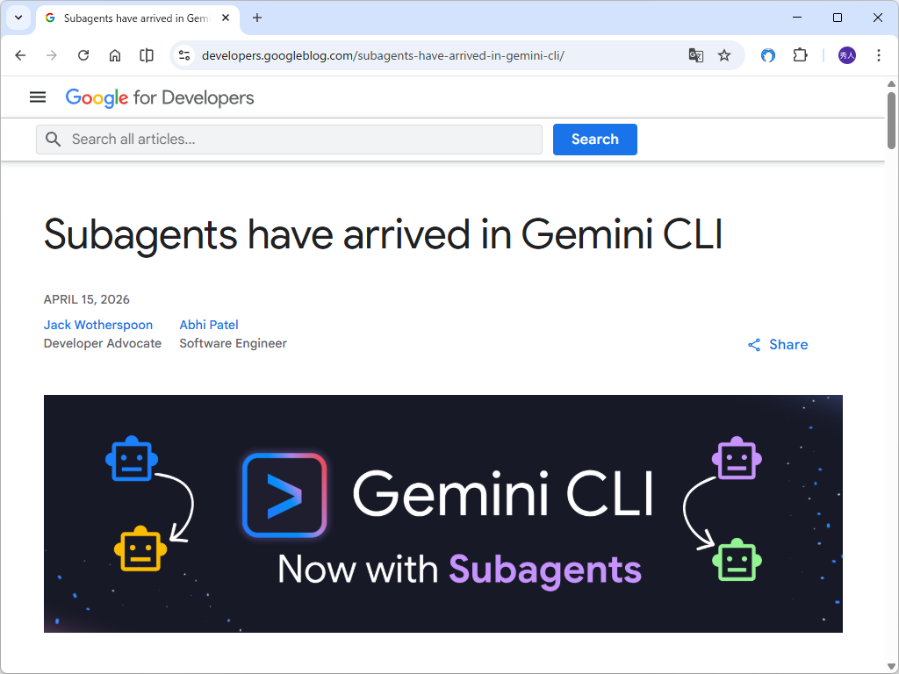The height and width of the screenshot is (674, 899).
Task: Open the Extensions puzzle icon
Action: click(800, 55)
